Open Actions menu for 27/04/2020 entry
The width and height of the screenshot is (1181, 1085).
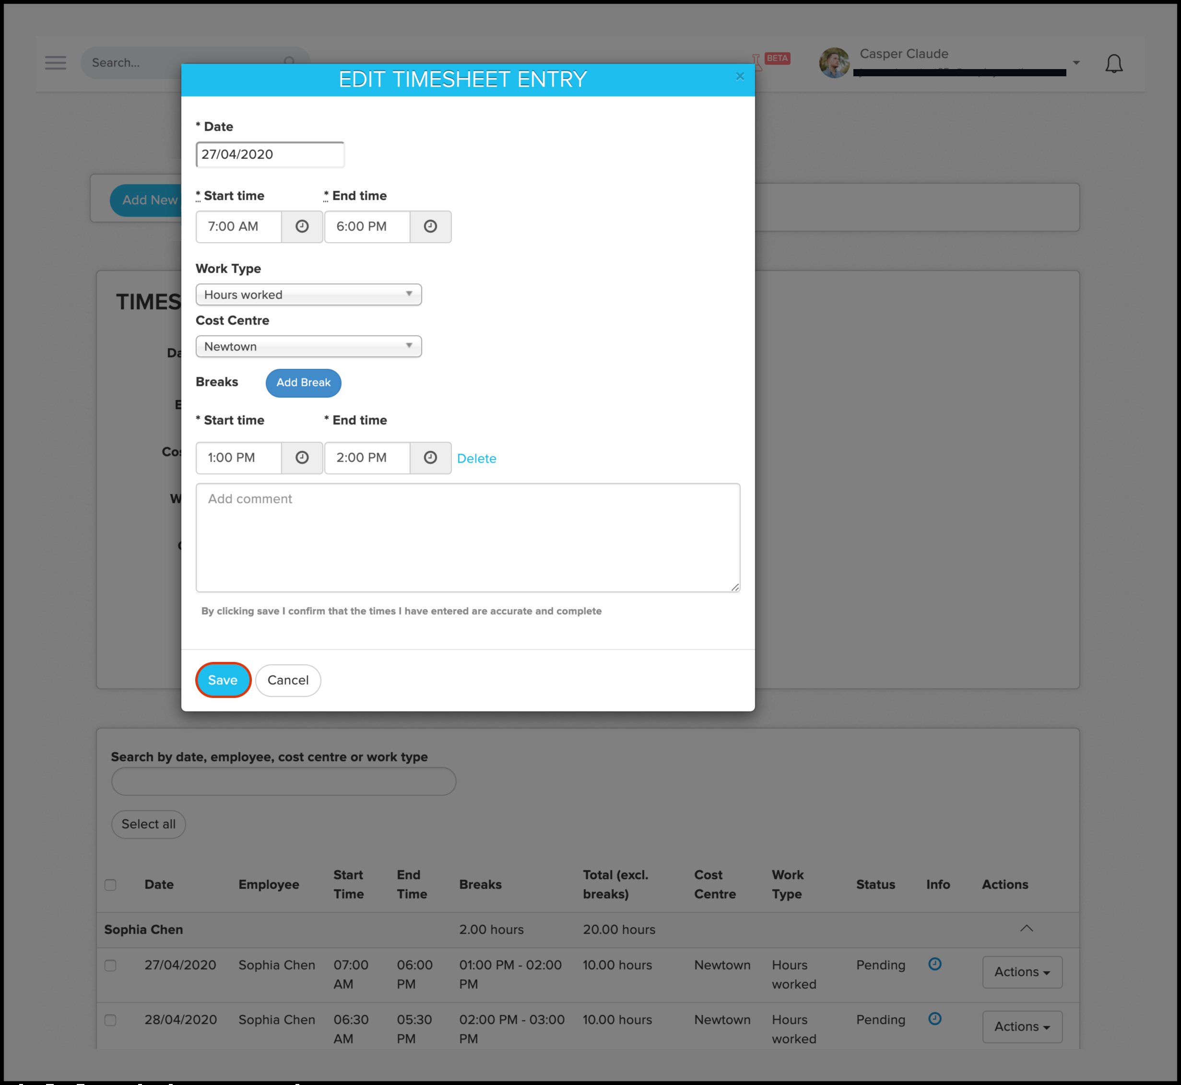point(1021,972)
